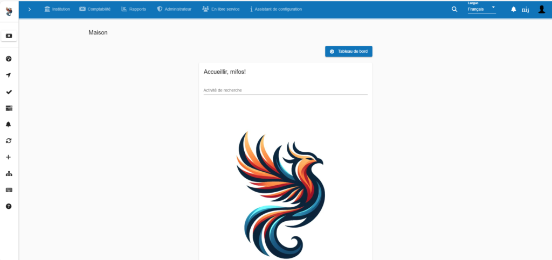Click the server stack sidebar icon
Image resolution: width=552 pixels, height=260 pixels.
tap(9, 108)
